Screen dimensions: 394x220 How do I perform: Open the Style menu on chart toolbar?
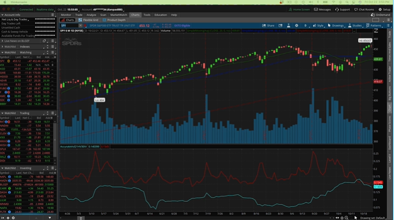coord(318,26)
